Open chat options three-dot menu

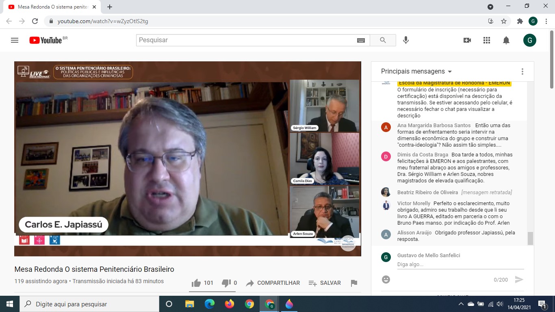522,71
